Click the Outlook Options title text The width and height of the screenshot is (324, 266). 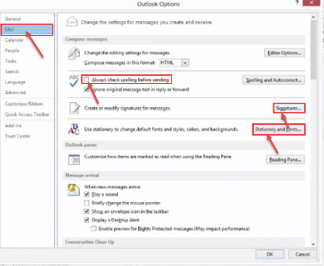158,4
